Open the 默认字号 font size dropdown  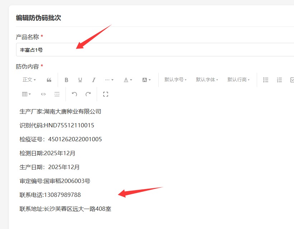(x=175, y=80)
